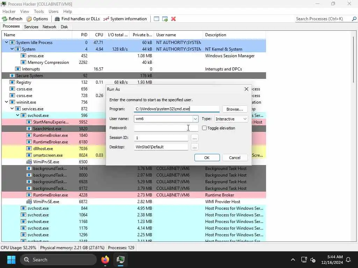358x268 pixels.
Task: Select the Memory Compression process icon
Action: pyautogui.click(x=23, y=62)
